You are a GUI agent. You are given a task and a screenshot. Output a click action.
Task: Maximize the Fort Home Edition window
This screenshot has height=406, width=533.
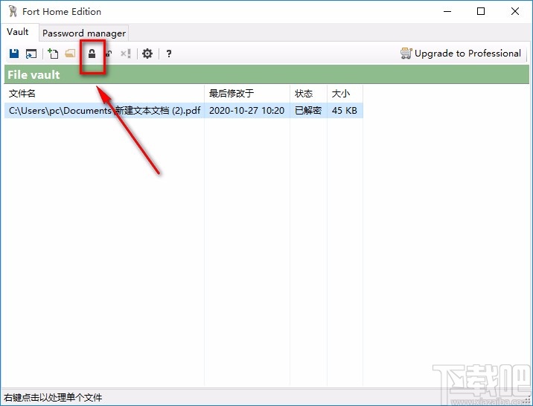point(481,12)
